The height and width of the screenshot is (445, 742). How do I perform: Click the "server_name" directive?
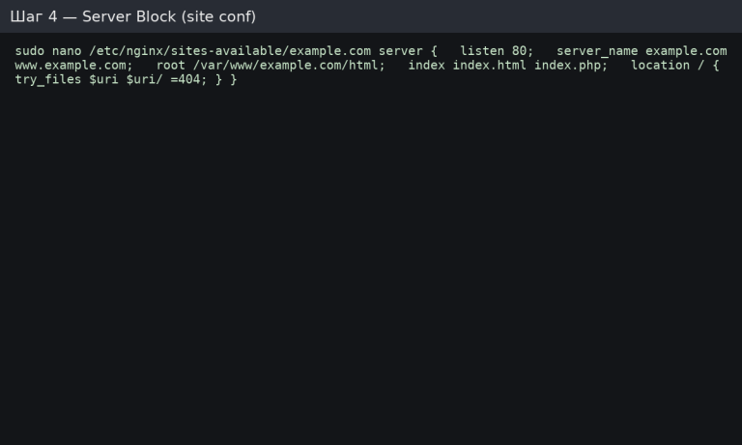pos(597,50)
